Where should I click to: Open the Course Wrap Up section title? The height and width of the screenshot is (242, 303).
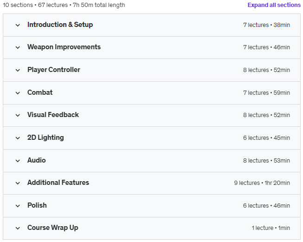tap(53, 228)
